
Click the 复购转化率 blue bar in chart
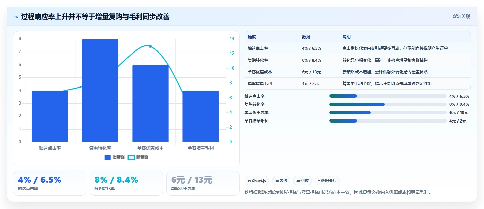tap(100, 91)
